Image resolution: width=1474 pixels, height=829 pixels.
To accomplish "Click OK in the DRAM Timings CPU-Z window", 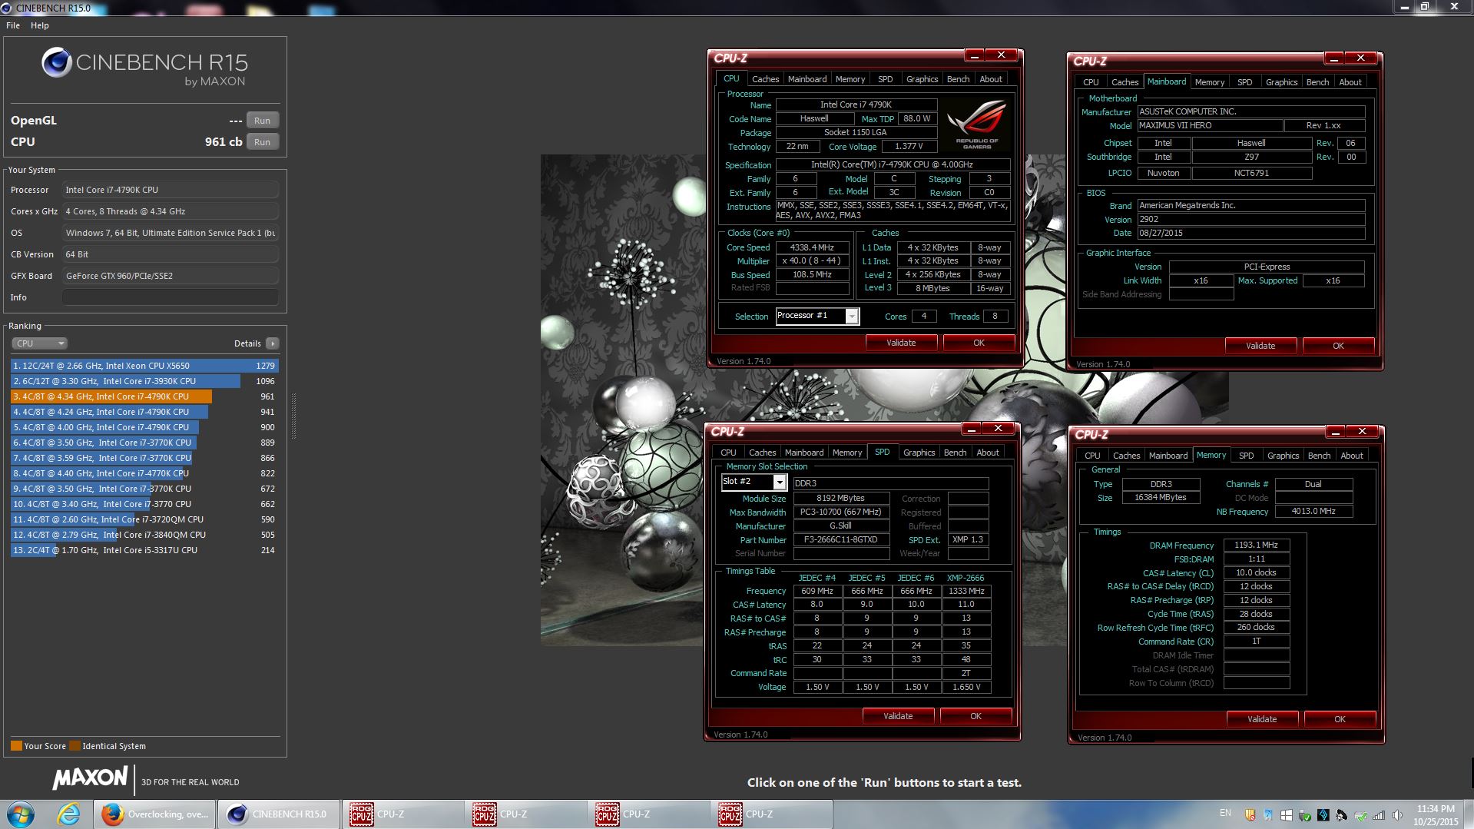I will pos(1340,719).
